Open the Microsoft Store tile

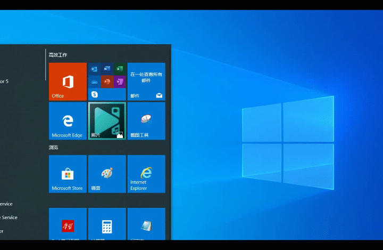coord(68,174)
